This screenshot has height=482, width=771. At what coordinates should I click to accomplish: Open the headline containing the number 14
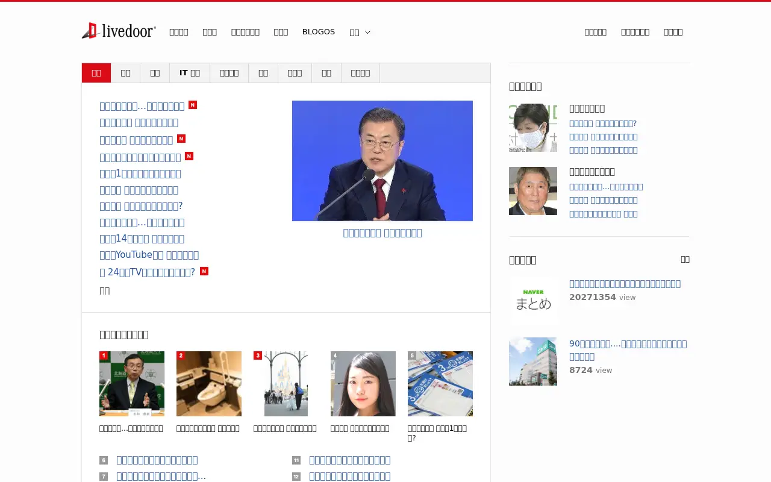(142, 239)
